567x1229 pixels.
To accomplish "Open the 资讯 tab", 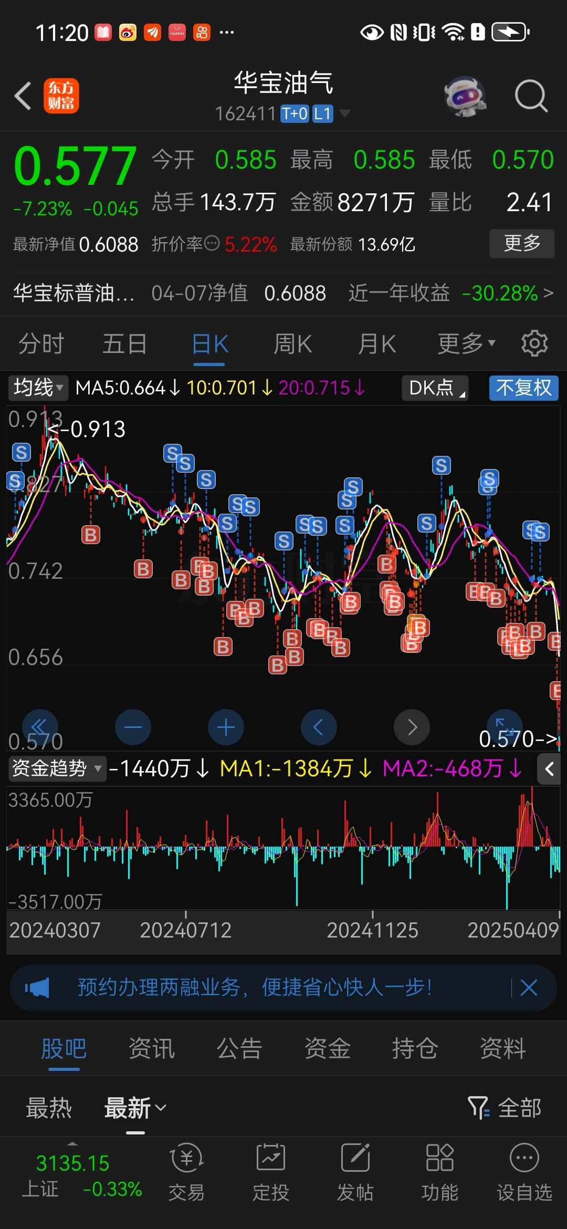I will [x=151, y=1049].
